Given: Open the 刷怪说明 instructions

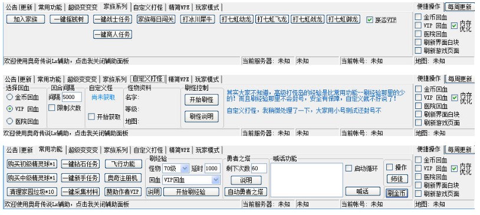Looking at the screenshot, I should point(202,117).
